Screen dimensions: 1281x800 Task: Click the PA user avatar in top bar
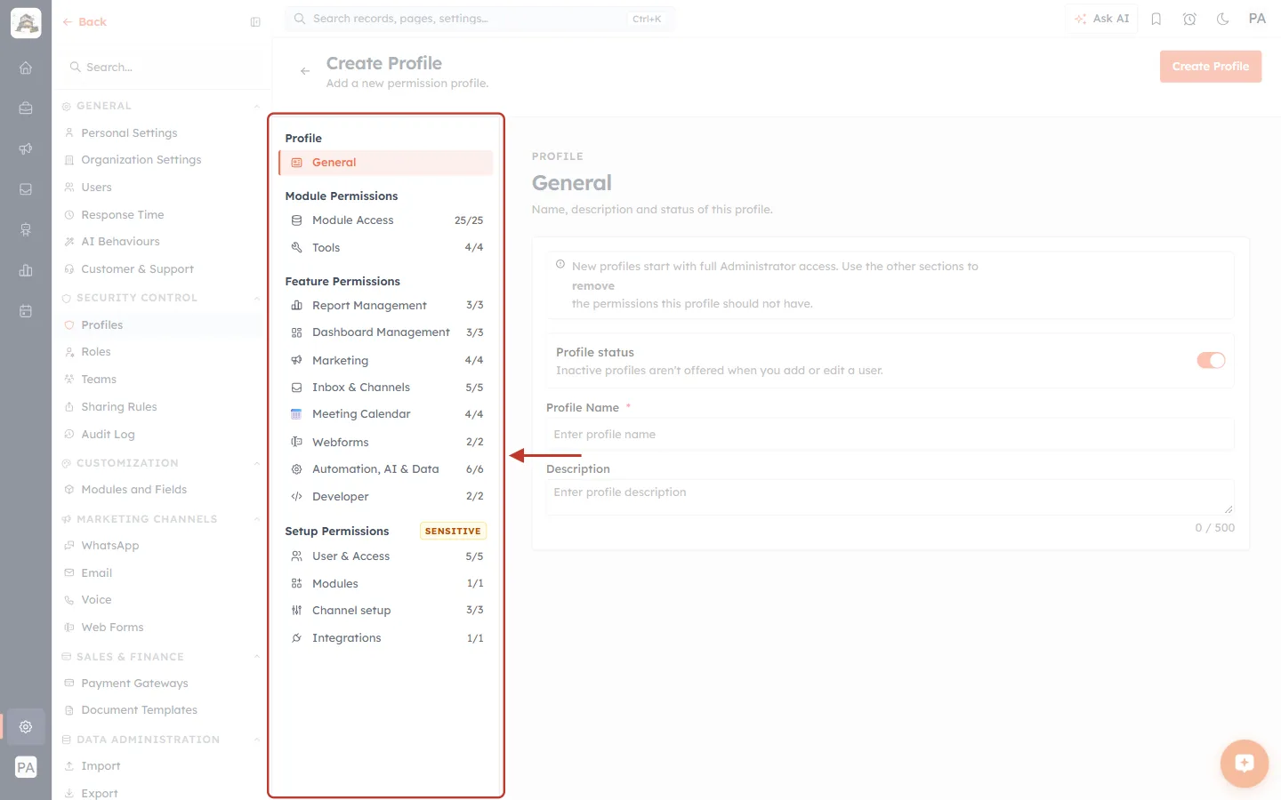1257,19
